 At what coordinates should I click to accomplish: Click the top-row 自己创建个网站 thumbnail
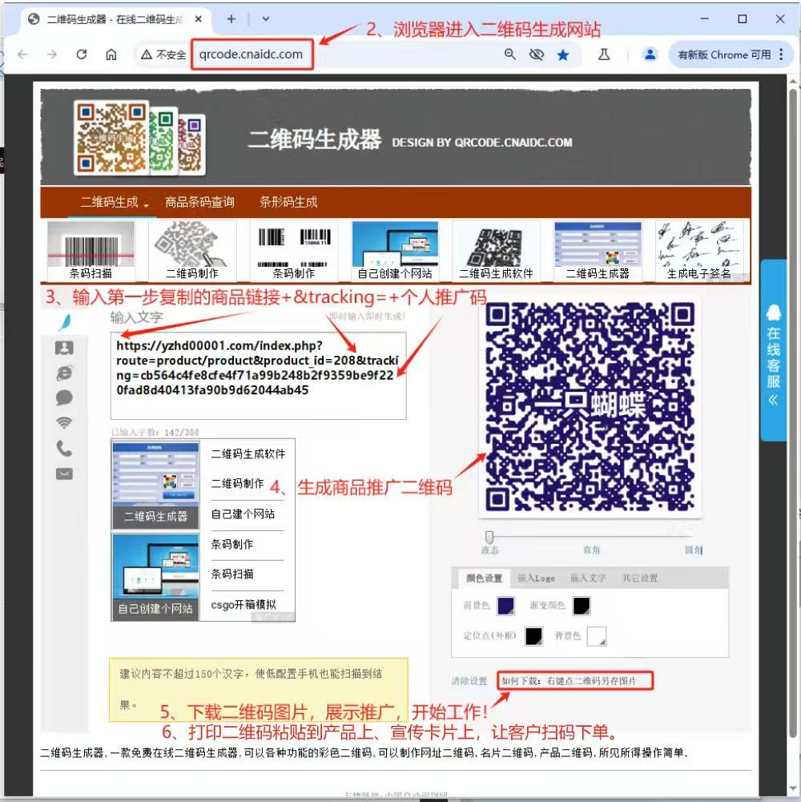(395, 251)
